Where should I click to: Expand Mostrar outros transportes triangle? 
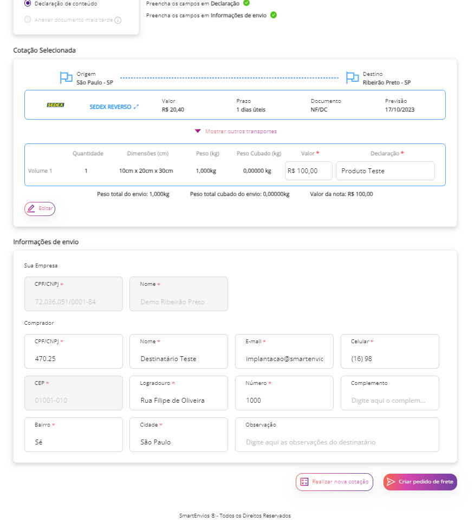tap(198, 131)
